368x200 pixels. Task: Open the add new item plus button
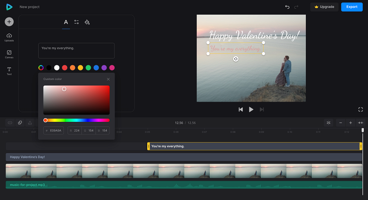pos(9,22)
